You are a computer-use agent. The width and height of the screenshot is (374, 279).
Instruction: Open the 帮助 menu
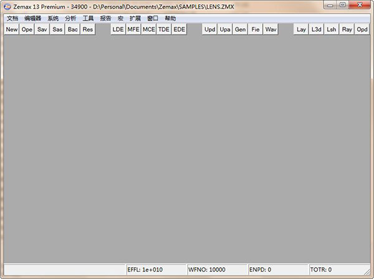170,18
